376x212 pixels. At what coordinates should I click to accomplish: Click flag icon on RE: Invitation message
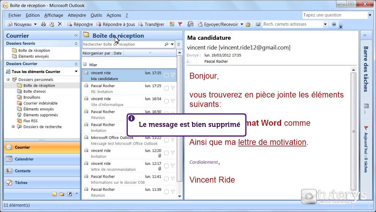[173, 88]
